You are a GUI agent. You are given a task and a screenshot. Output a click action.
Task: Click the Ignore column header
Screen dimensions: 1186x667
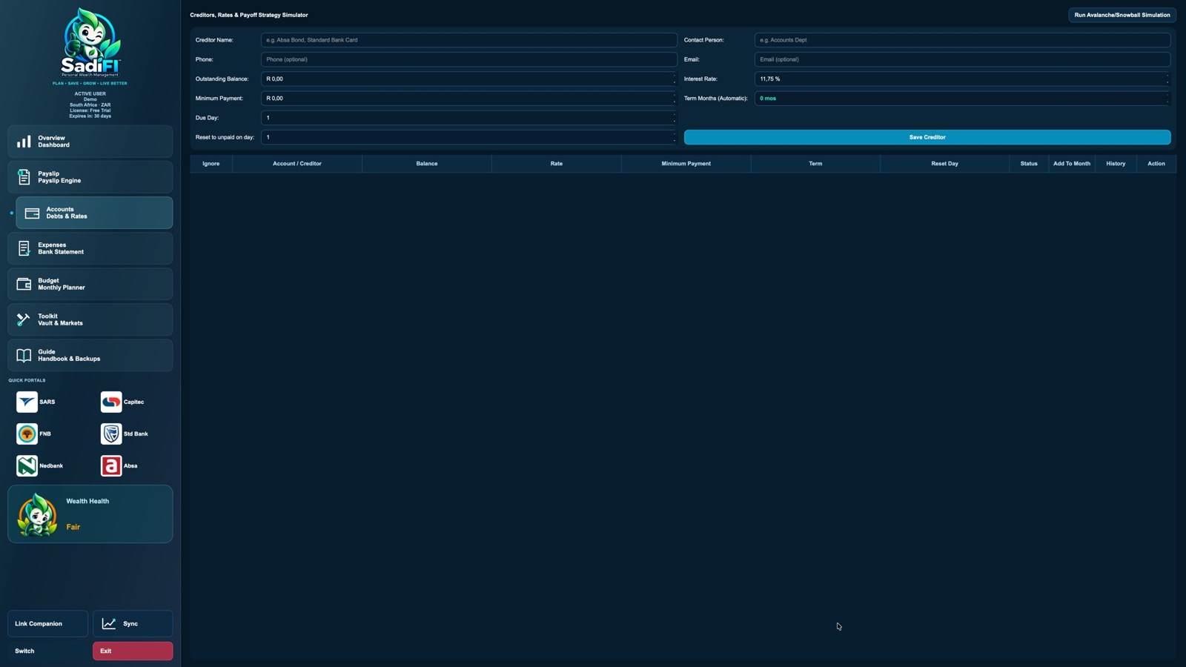[x=211, y=164]
